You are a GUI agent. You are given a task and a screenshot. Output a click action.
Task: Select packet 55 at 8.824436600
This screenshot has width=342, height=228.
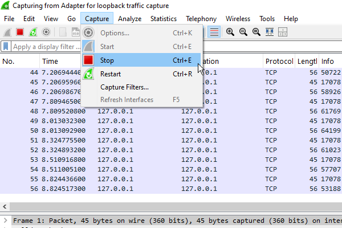(171, 179)
